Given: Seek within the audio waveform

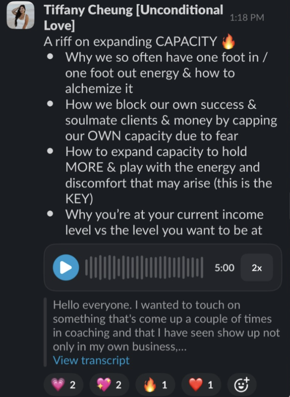Looking at the screenshot, I should click(x=144, y=268).
